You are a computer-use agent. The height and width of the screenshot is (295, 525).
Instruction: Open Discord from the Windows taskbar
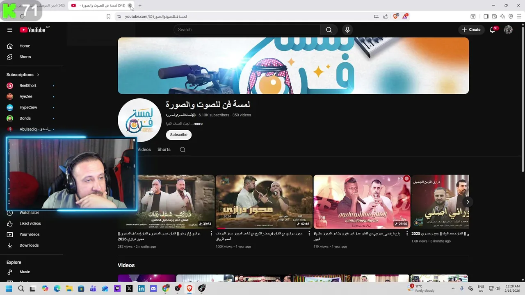click(x=153, y=288)
